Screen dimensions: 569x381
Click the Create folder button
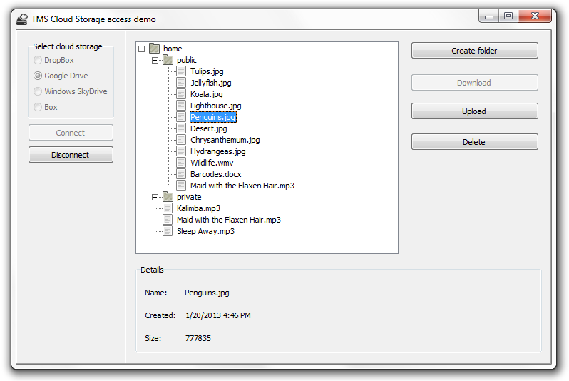475,51
